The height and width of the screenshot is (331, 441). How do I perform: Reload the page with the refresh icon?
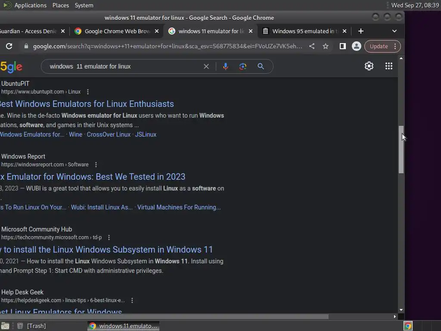coord(9,46)
